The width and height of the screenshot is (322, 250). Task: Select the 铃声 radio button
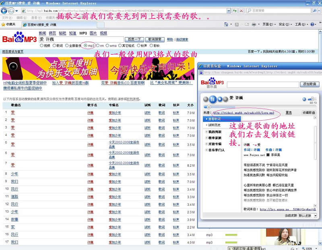click(138, 45)
